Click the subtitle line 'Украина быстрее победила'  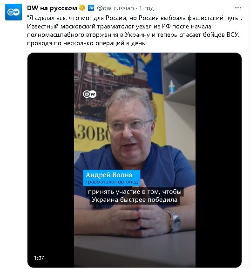pyautogui.click(x=135, y=200)
